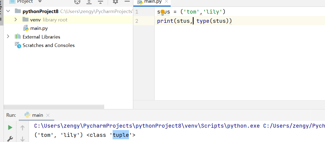The image size is (325, 142).
Task: Click the External Libraries bar-chart icon
Action: pyautogui.click(x=18, y=37)
